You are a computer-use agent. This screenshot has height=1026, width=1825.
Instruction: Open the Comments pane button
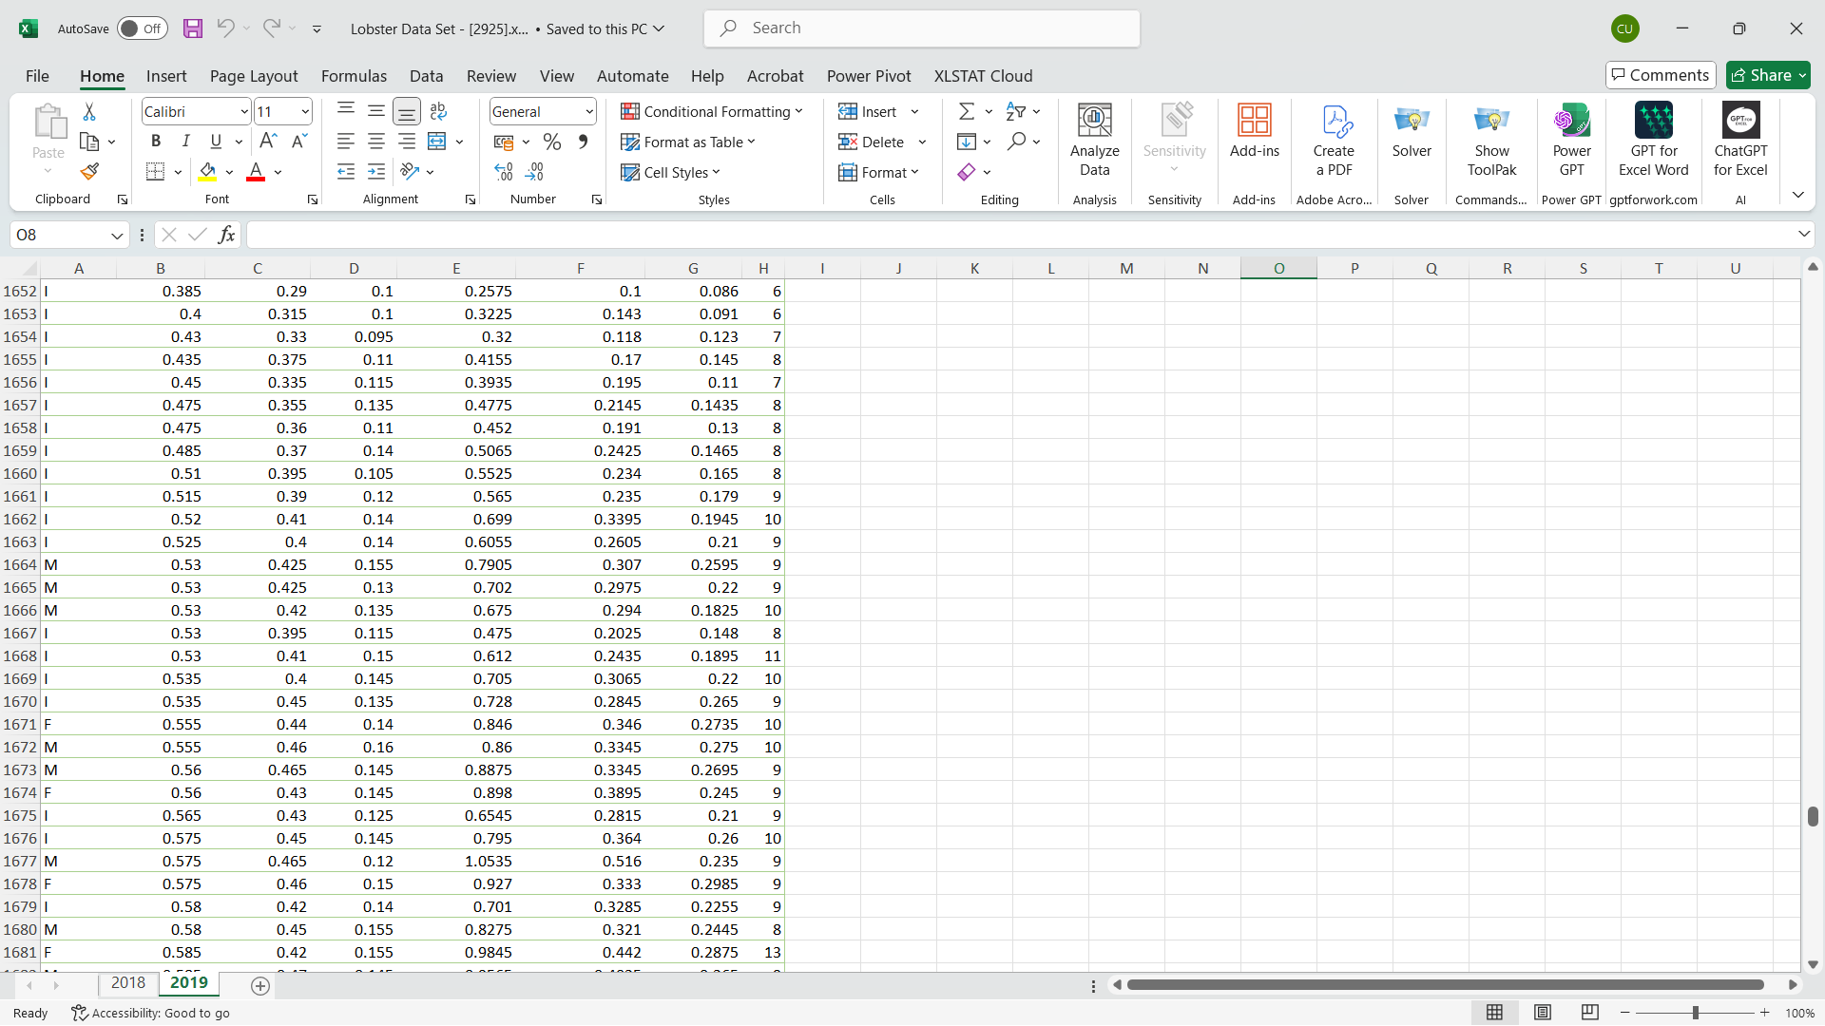tap(1661, 75)
